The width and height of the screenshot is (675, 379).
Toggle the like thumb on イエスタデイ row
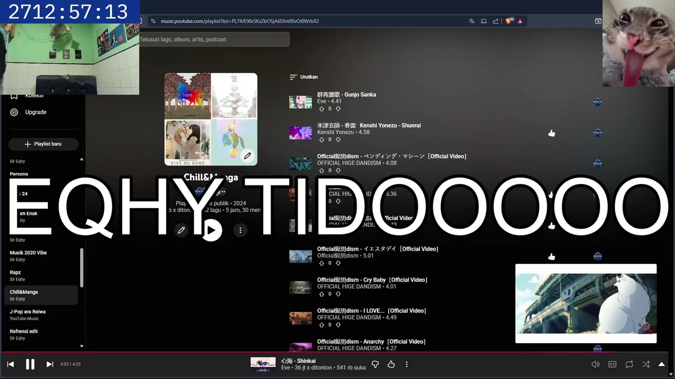coord(552,256)
